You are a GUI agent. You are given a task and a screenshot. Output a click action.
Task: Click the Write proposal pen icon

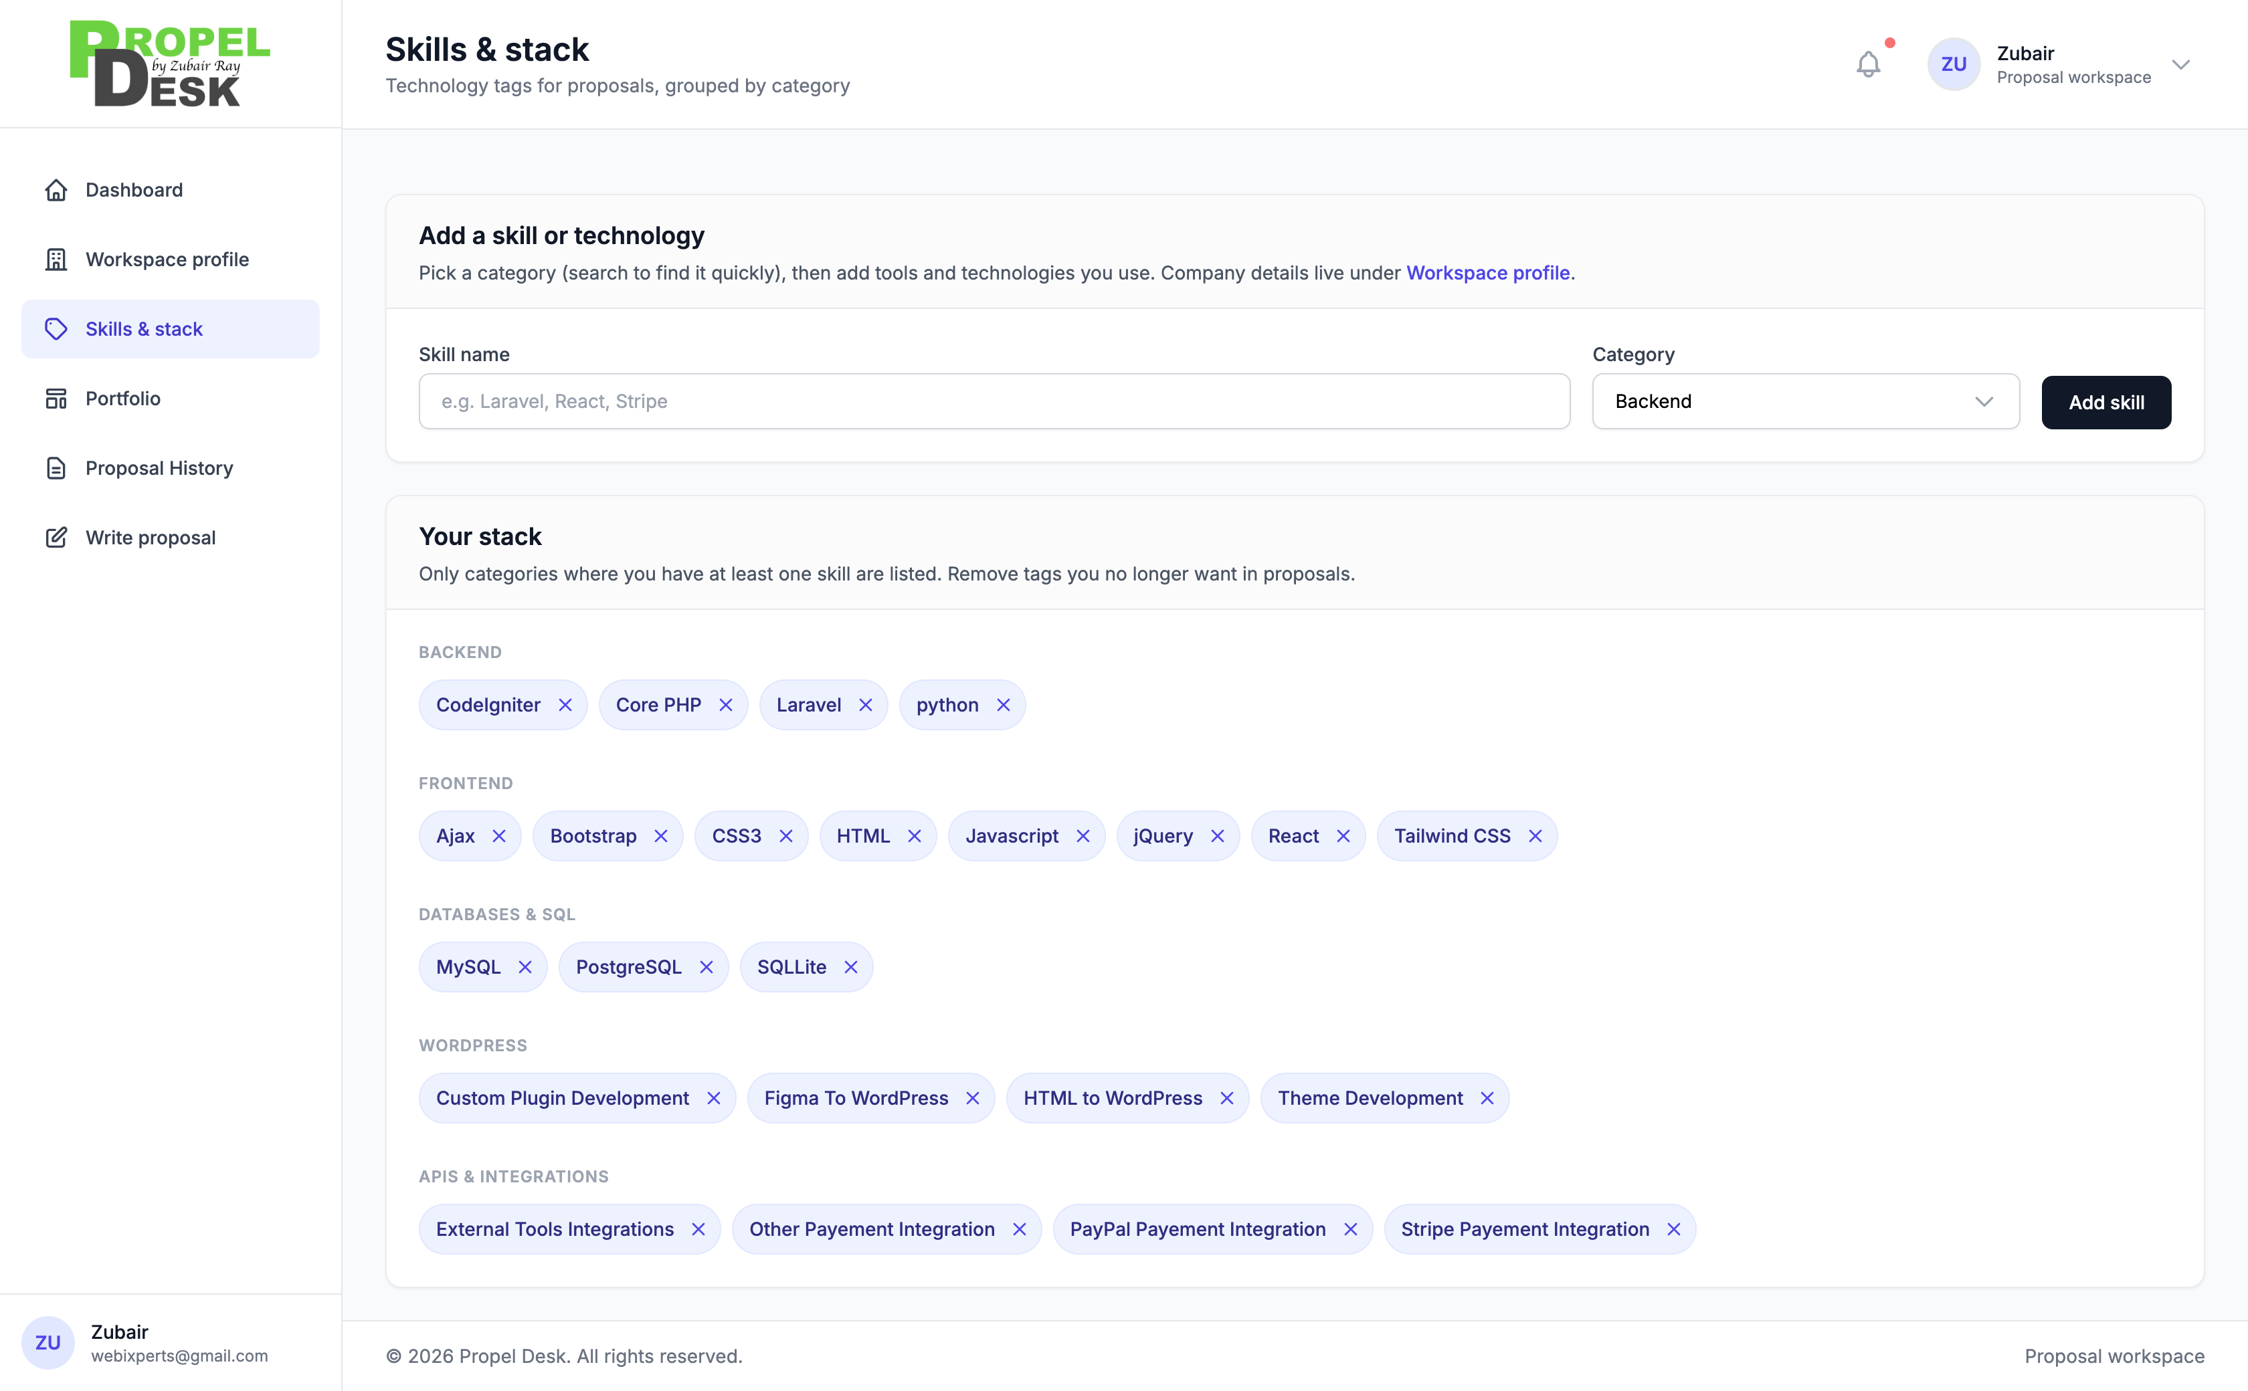(56, 537)
